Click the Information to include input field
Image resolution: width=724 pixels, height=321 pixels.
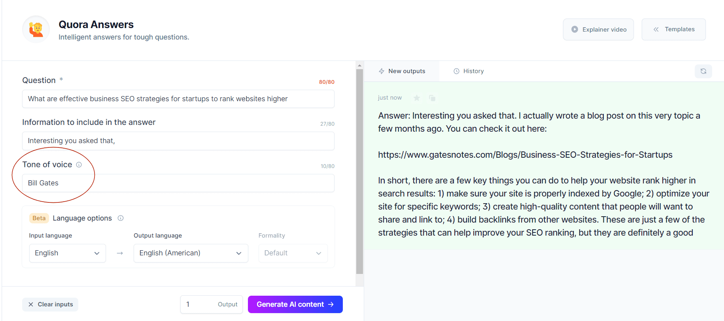click(x=178, y=141)
